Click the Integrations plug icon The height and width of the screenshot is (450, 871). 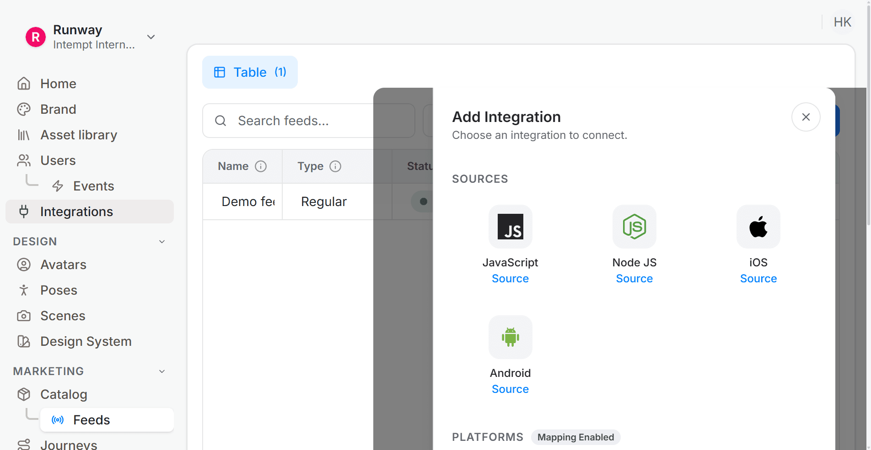(24, 212)
